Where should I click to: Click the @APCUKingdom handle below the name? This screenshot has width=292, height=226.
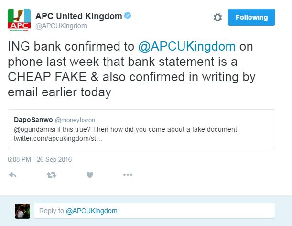click(x=61, y=26)
